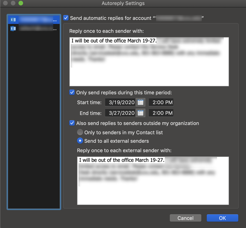Confirm settings with the OK button
Viewport: 246px width, 228px height.
click(x=222, y=218)
